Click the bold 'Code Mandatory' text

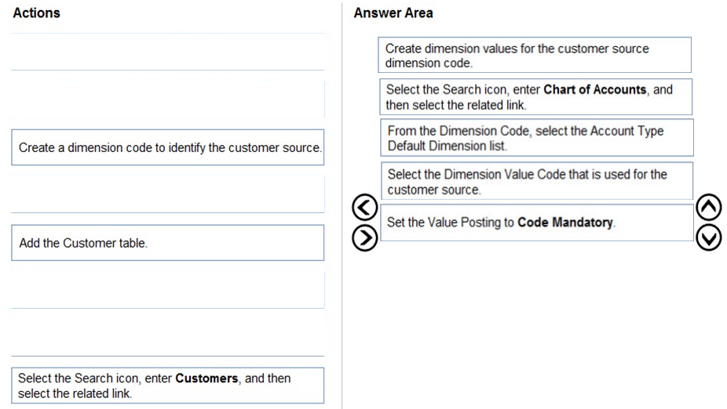coord(565,223)
